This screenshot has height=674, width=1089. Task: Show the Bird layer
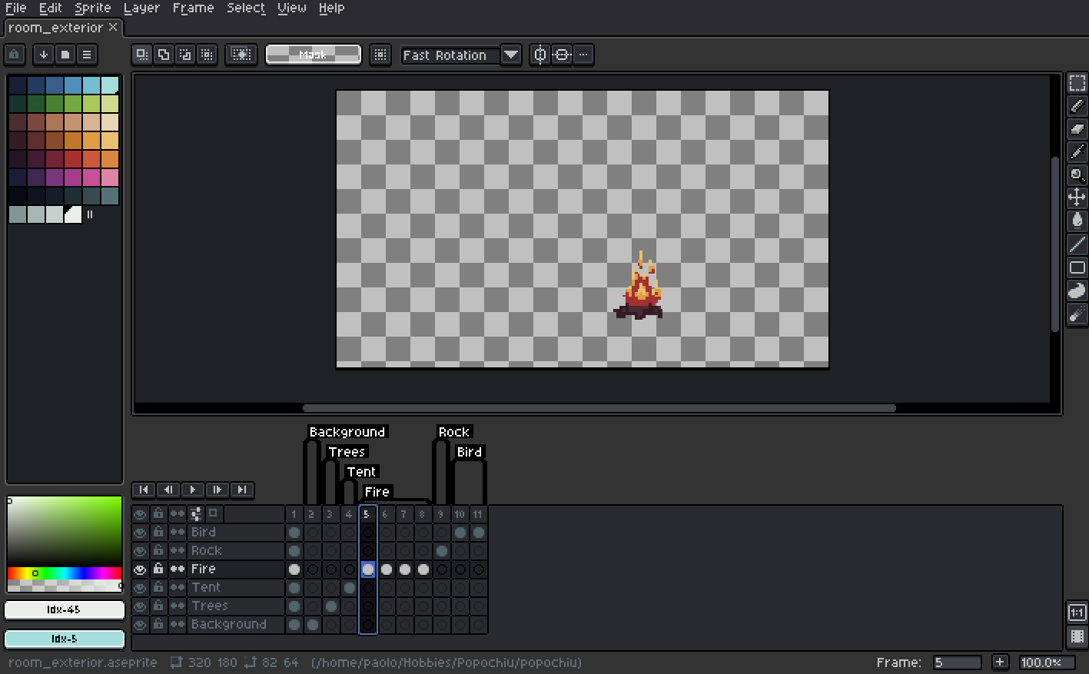click(140, 533)
